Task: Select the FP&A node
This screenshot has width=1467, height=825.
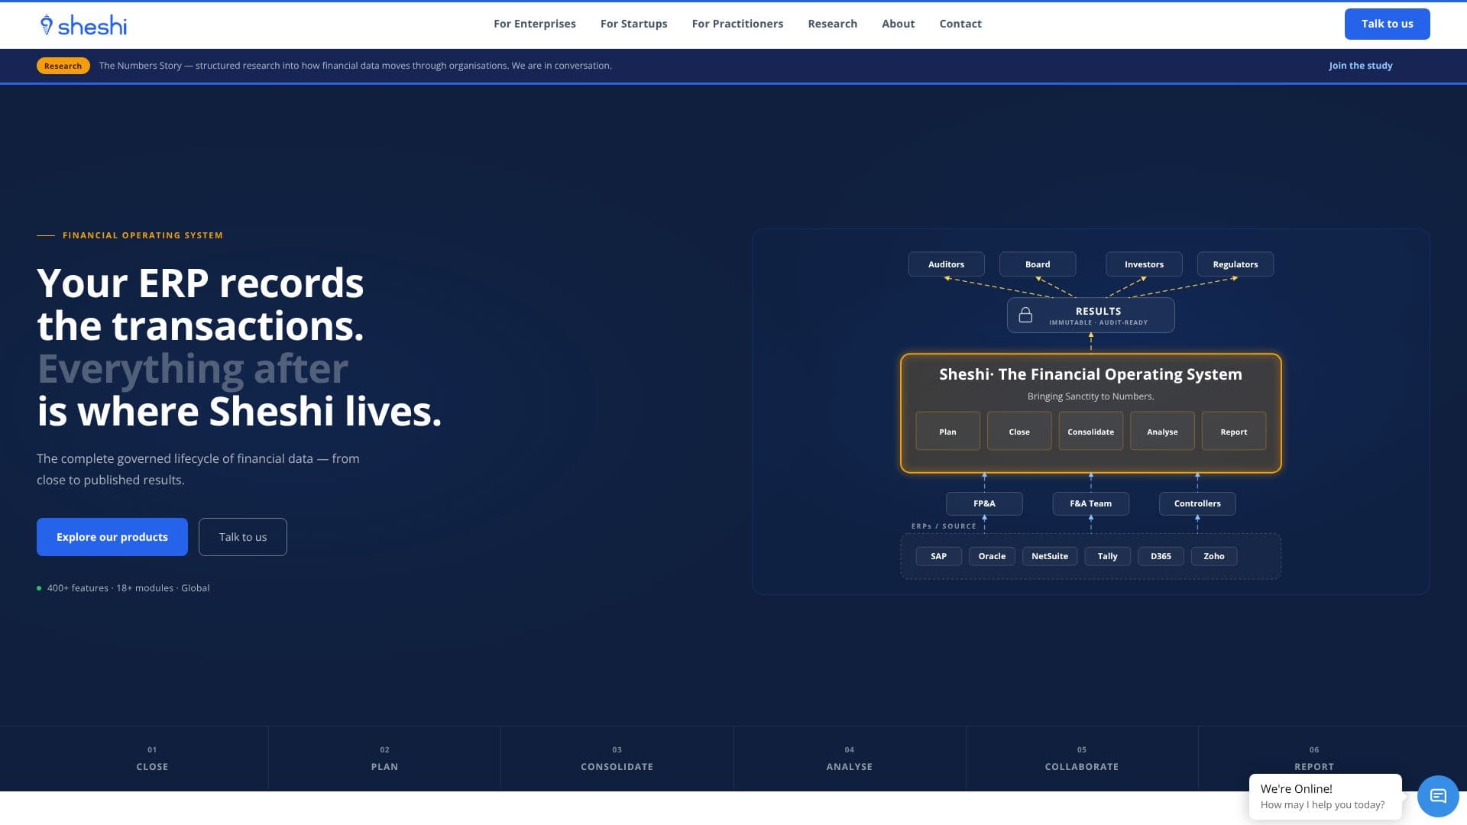Action: click(984, 503)
